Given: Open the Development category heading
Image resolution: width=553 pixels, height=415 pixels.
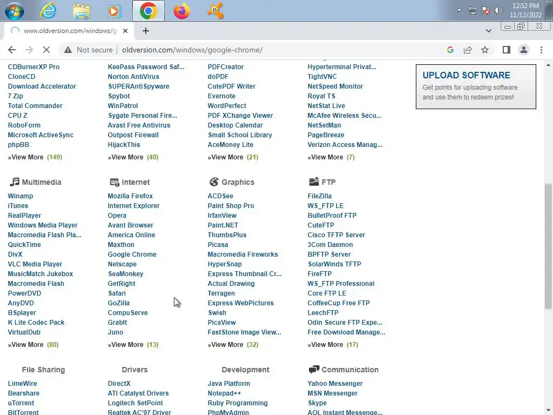Looking at the screenshot, I should 245,370.
